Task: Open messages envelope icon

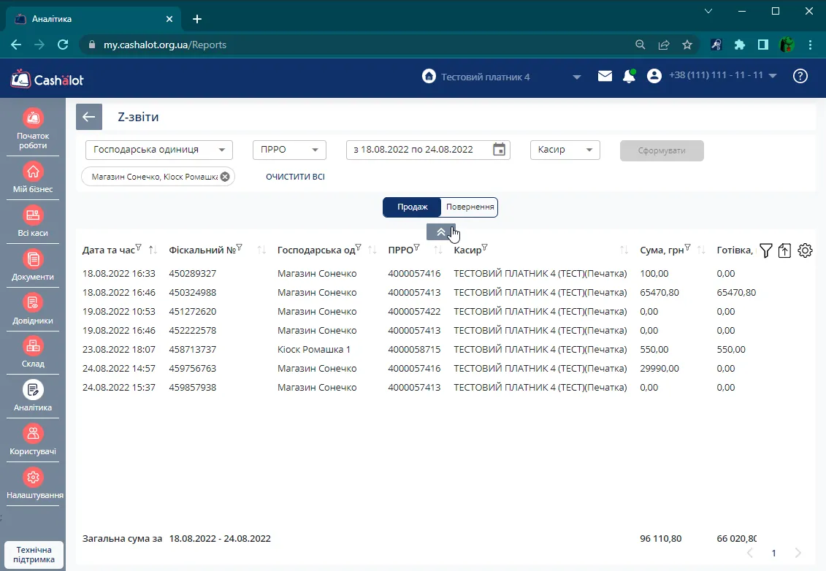Action: (605, 77)
